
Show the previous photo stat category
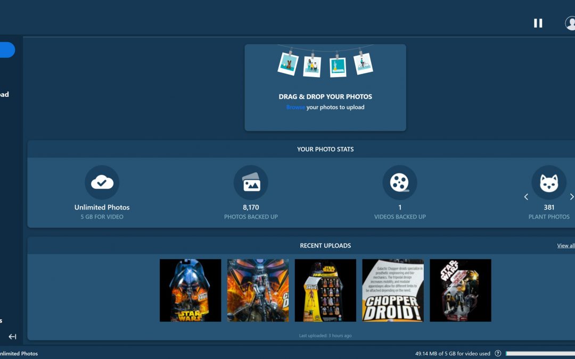[x=526, y=197]
